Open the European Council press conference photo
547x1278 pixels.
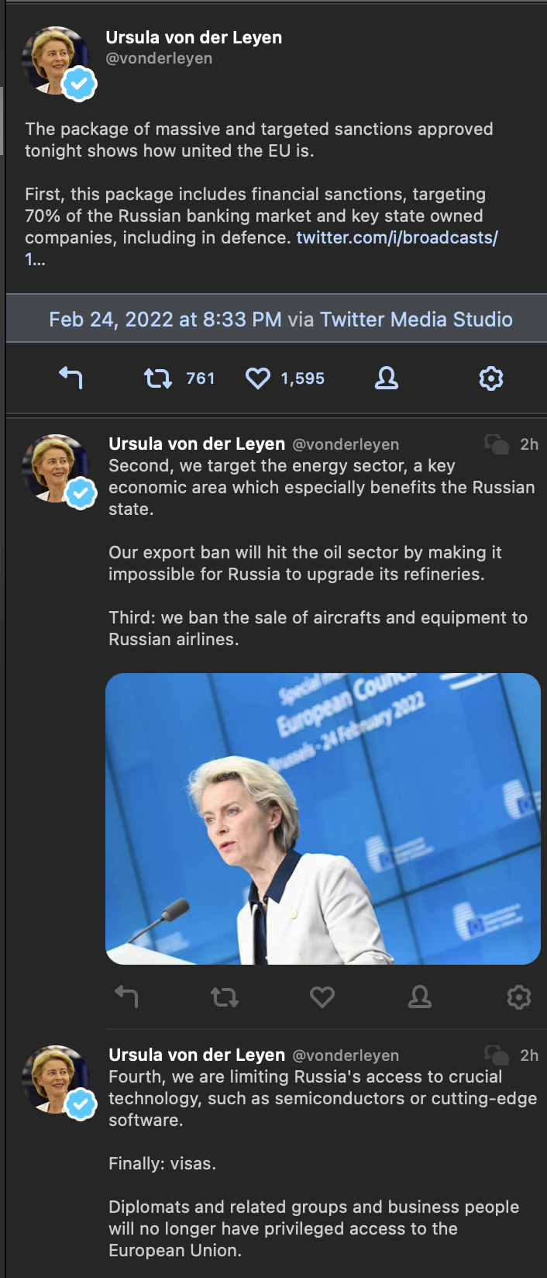pos(322,818)
